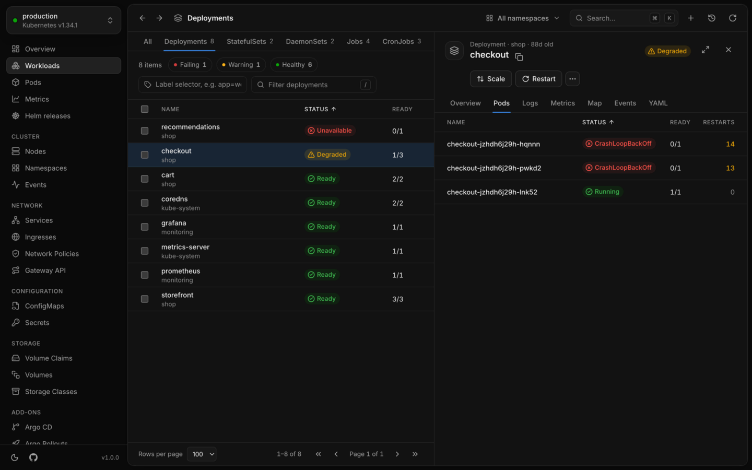Open the production cluster switcher
752x470 pixels.
click(x=64, y=20)
